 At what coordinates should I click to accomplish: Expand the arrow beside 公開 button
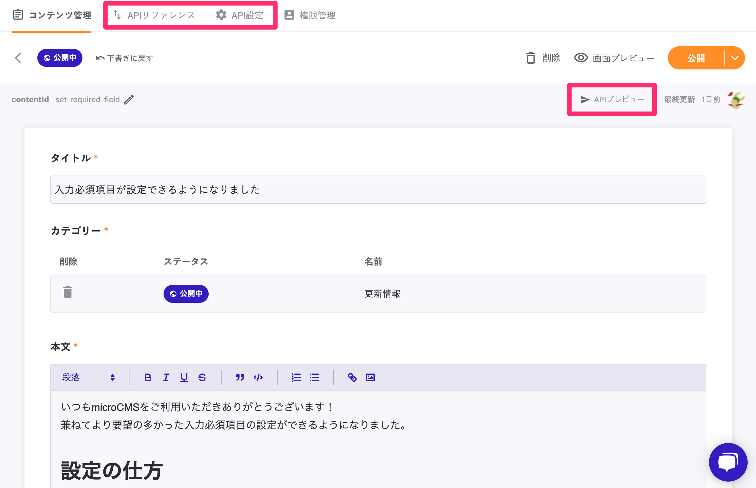(734, 58)
